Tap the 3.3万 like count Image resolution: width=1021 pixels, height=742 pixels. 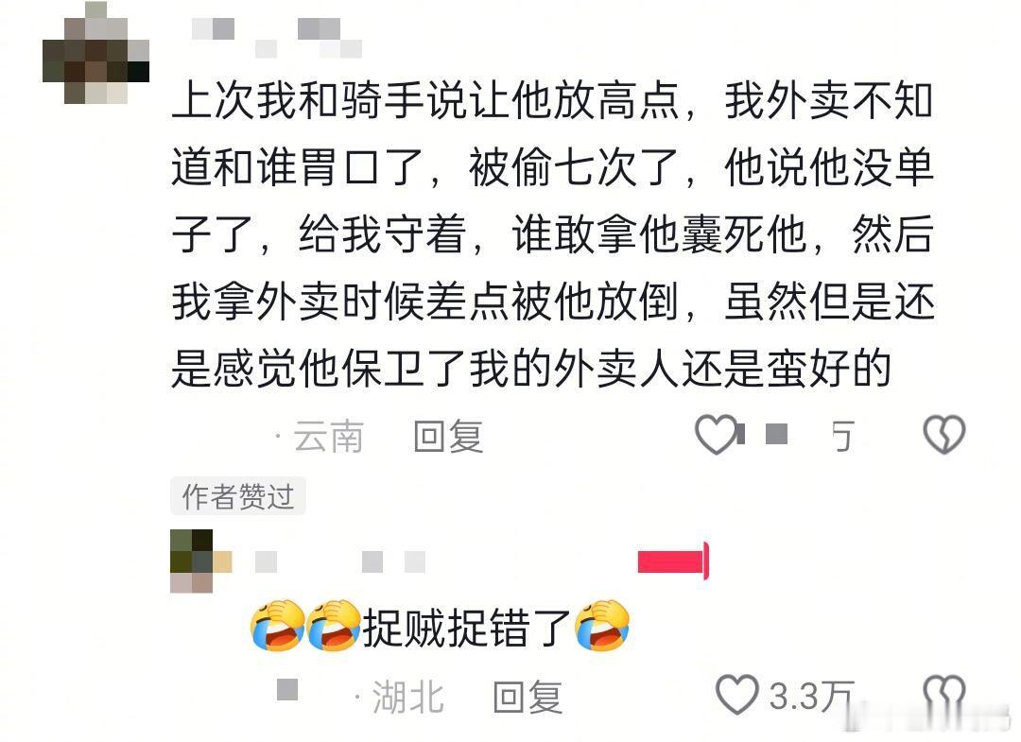tap(811, 696)
